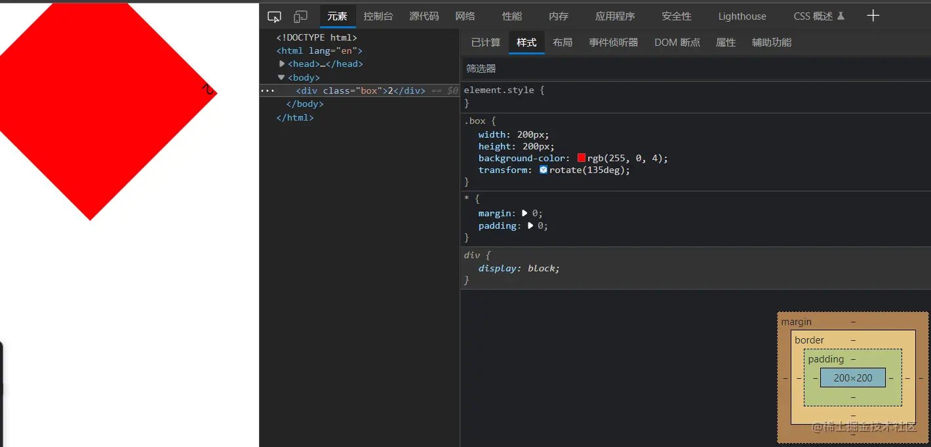
Task: Expand the head node triangle
Action: 282,64
